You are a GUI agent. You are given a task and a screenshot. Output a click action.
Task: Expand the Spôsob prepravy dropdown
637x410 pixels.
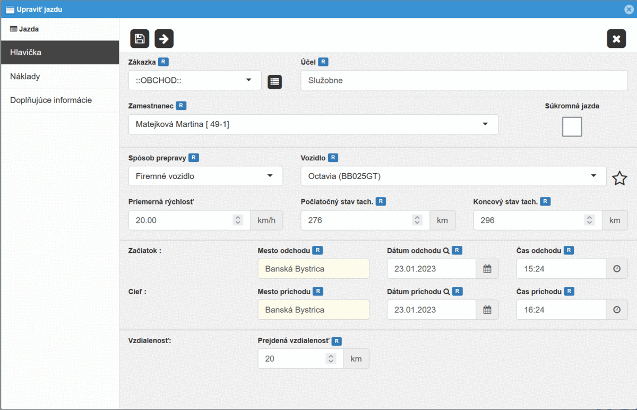(x=205, y=176)
